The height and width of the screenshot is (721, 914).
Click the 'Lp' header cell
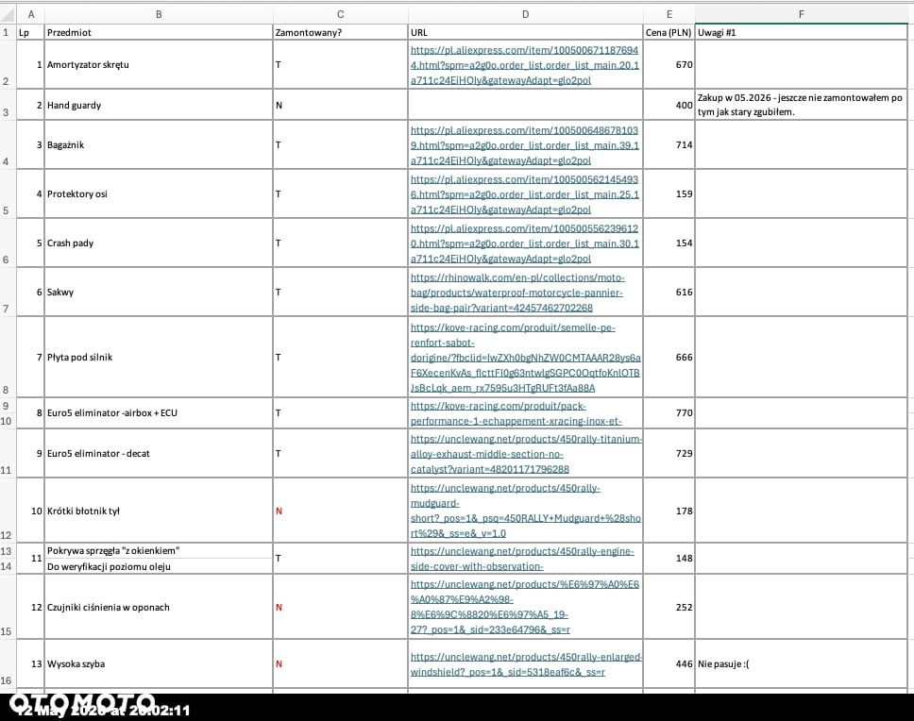coord(31,33)
